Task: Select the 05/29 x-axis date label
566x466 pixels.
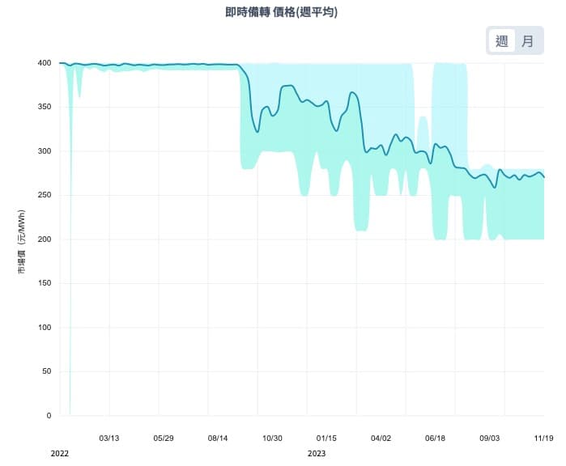Action: 164,438
